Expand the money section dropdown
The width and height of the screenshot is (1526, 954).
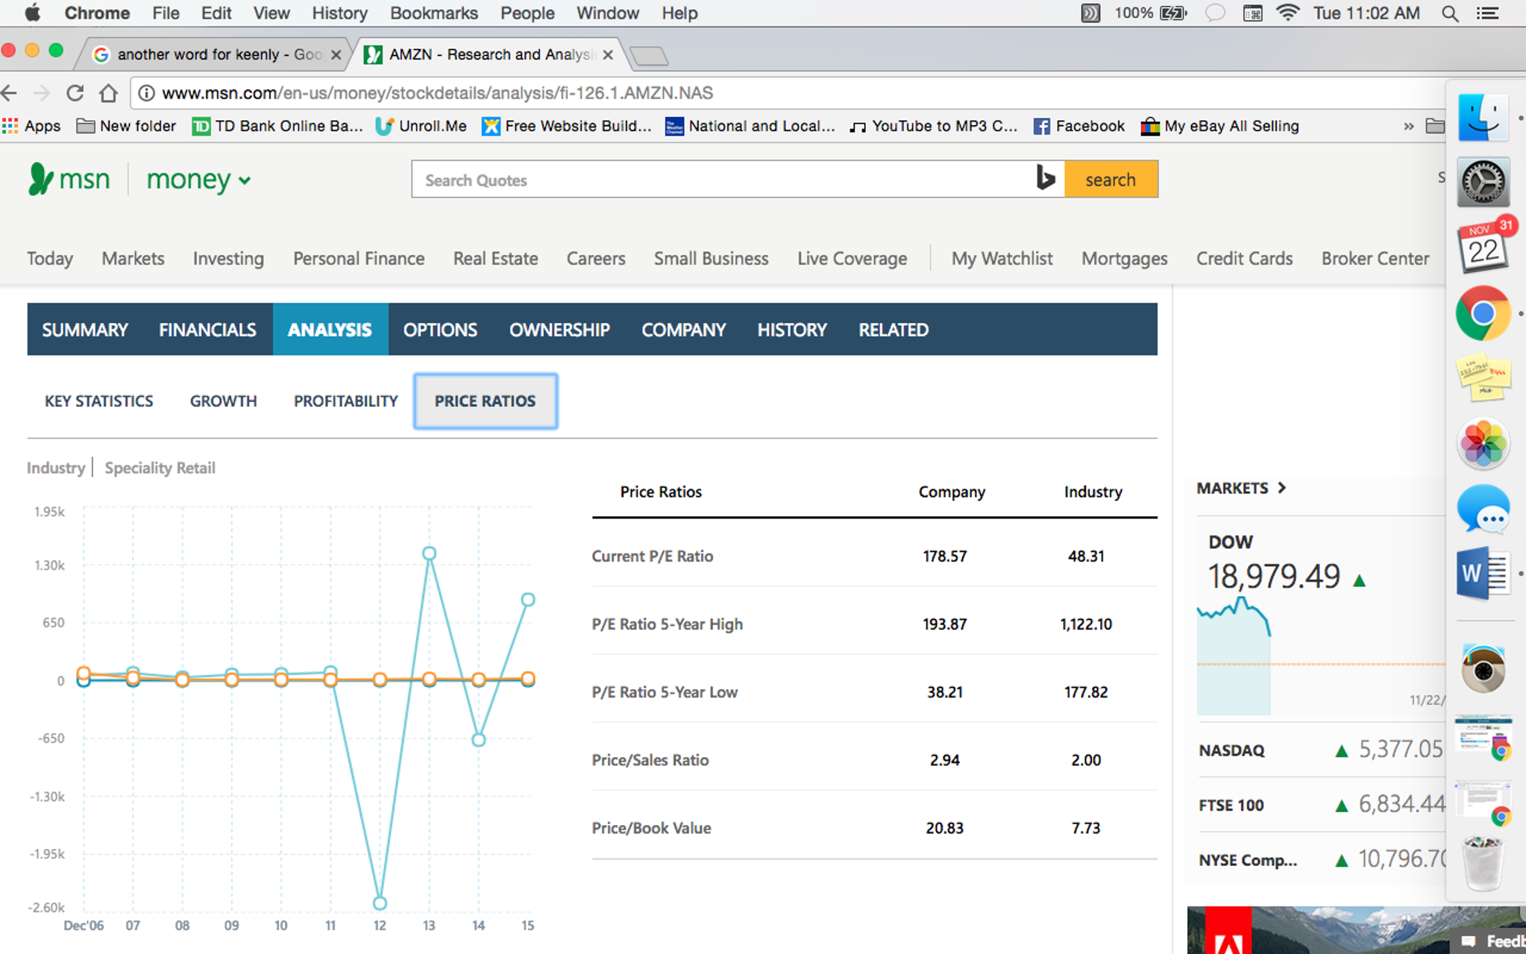coord(245,180)
